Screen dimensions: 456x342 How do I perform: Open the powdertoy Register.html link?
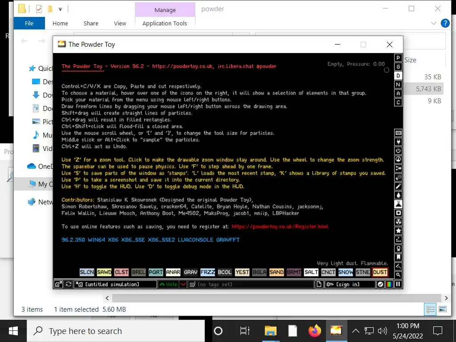280,227
